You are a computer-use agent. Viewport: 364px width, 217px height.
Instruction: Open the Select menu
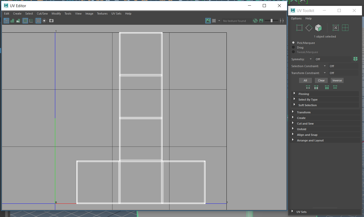[29, 14]
